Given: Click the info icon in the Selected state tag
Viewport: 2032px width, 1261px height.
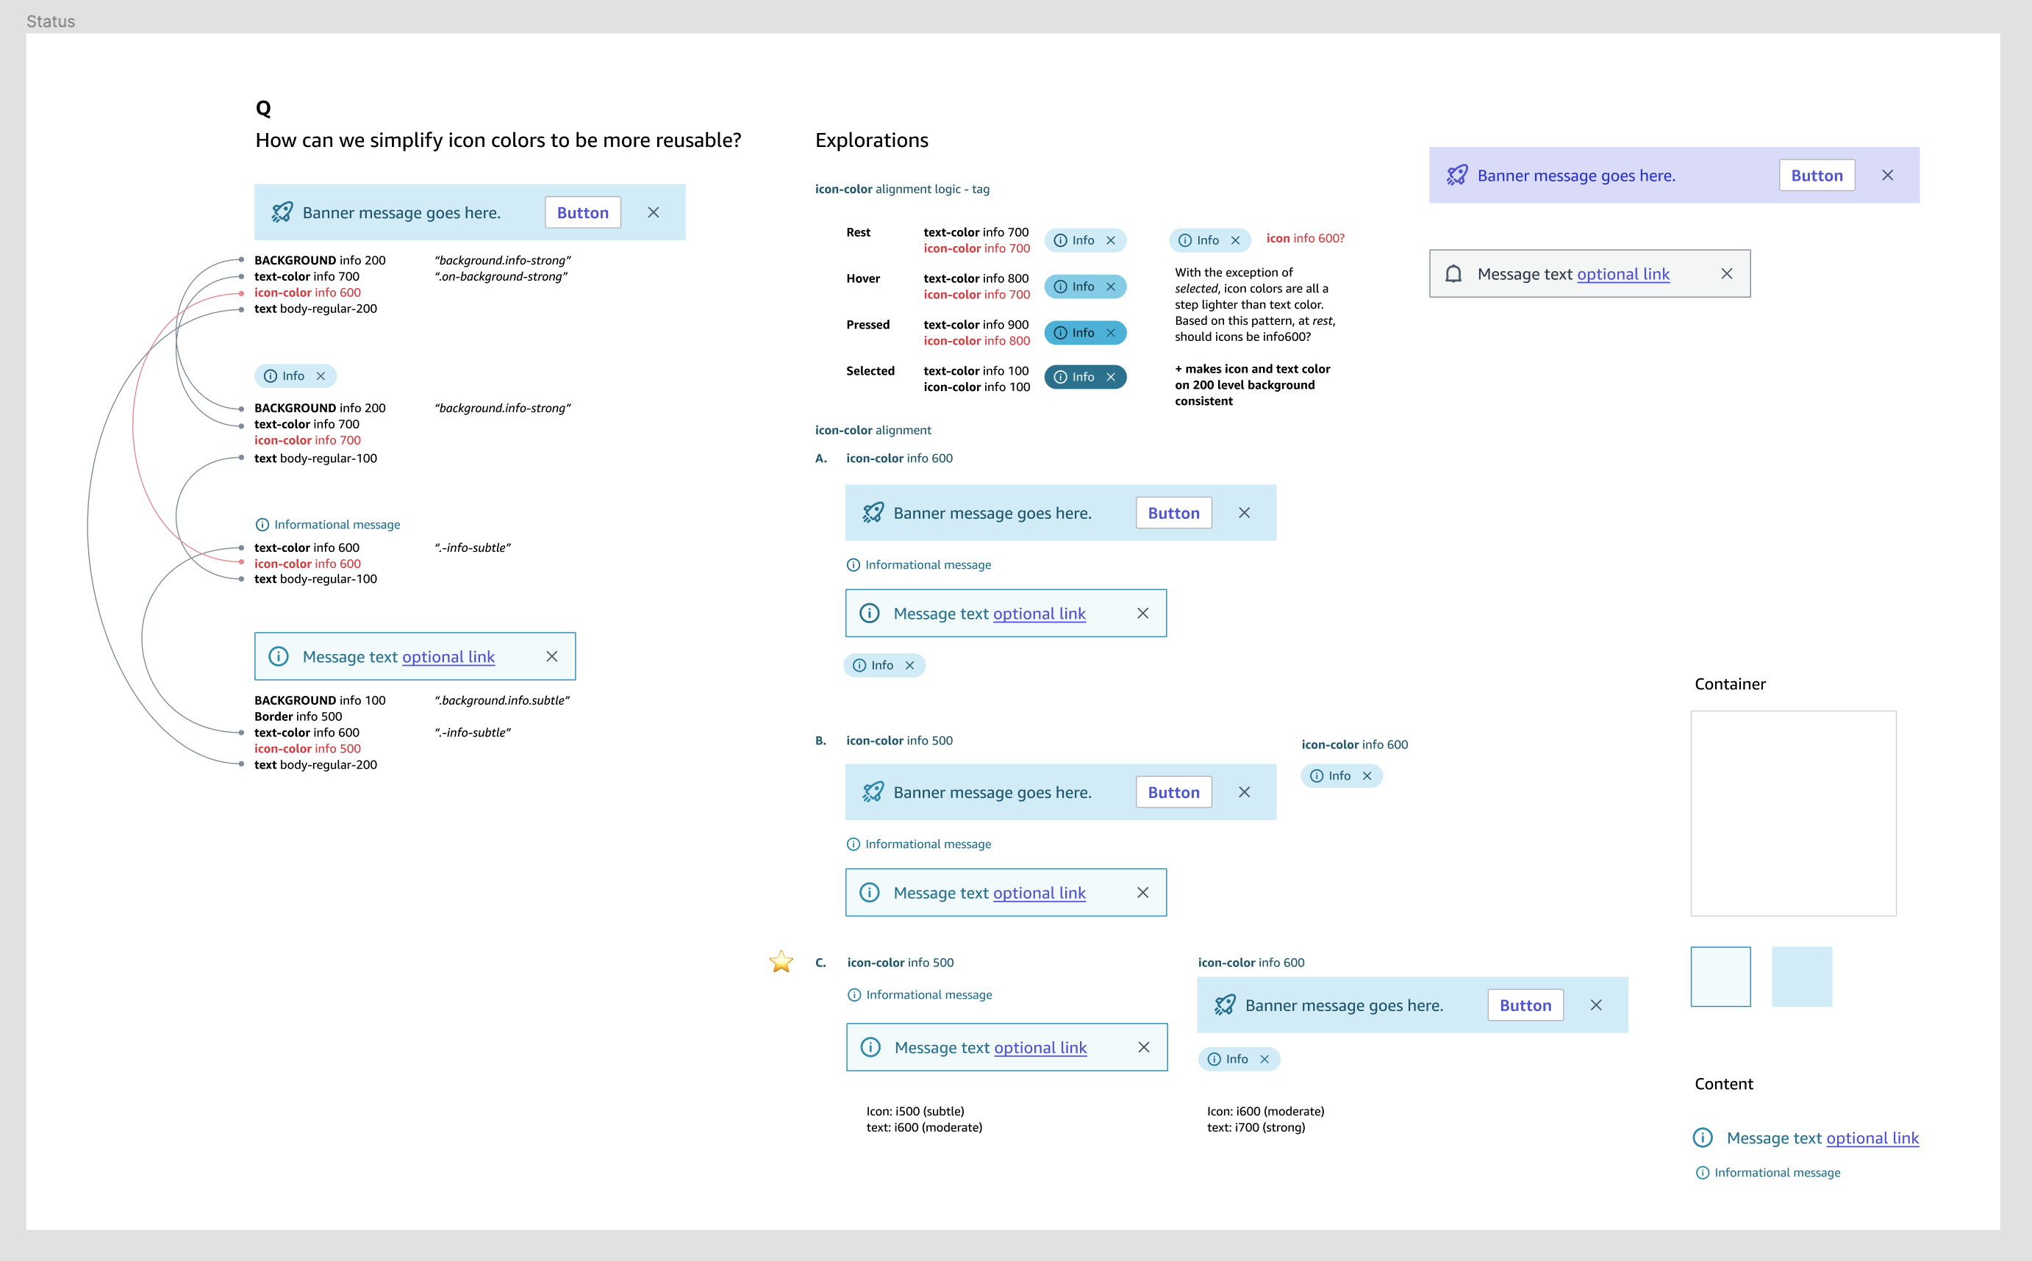Looking at the screenshot, I should point(1060,377).
